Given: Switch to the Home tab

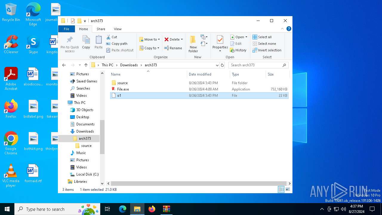Looking at the screenshot, I should click(84, 29).
